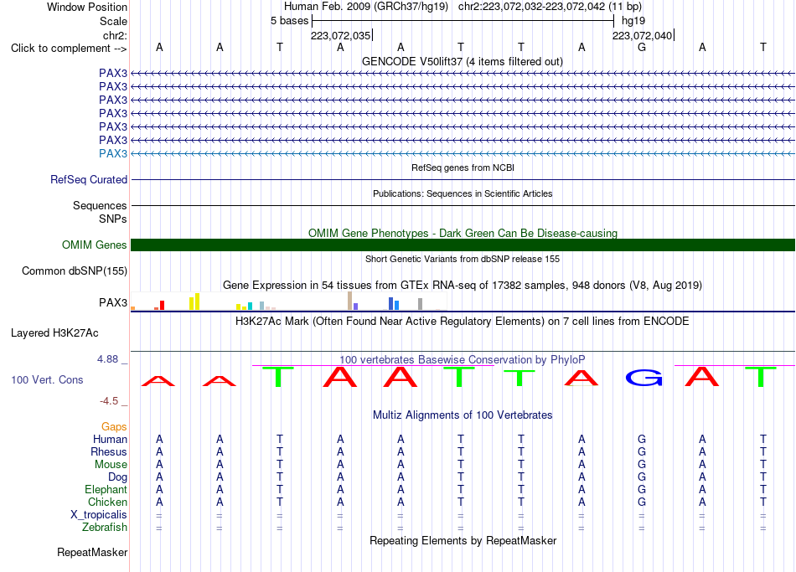Click the RepeatMasker track label

click(92, 552)
